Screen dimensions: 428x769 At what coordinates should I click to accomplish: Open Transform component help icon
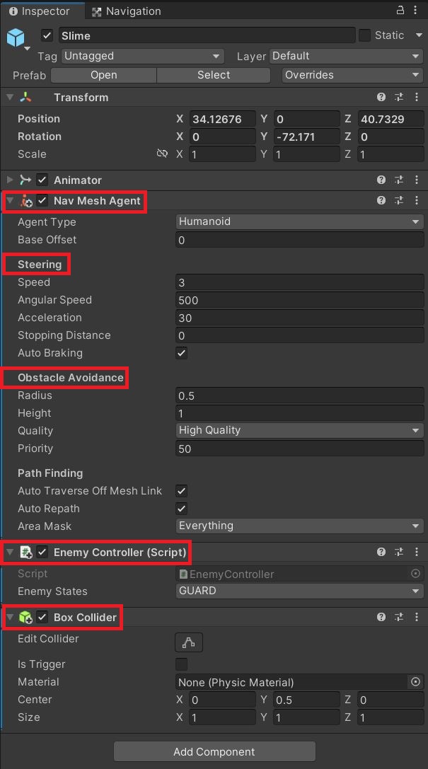click(x=381, y=97)
